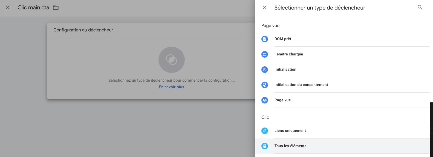Screen dimensions: 433x157
Task: Click the Initialisation power icon
Action: click(x=265, y=70)
